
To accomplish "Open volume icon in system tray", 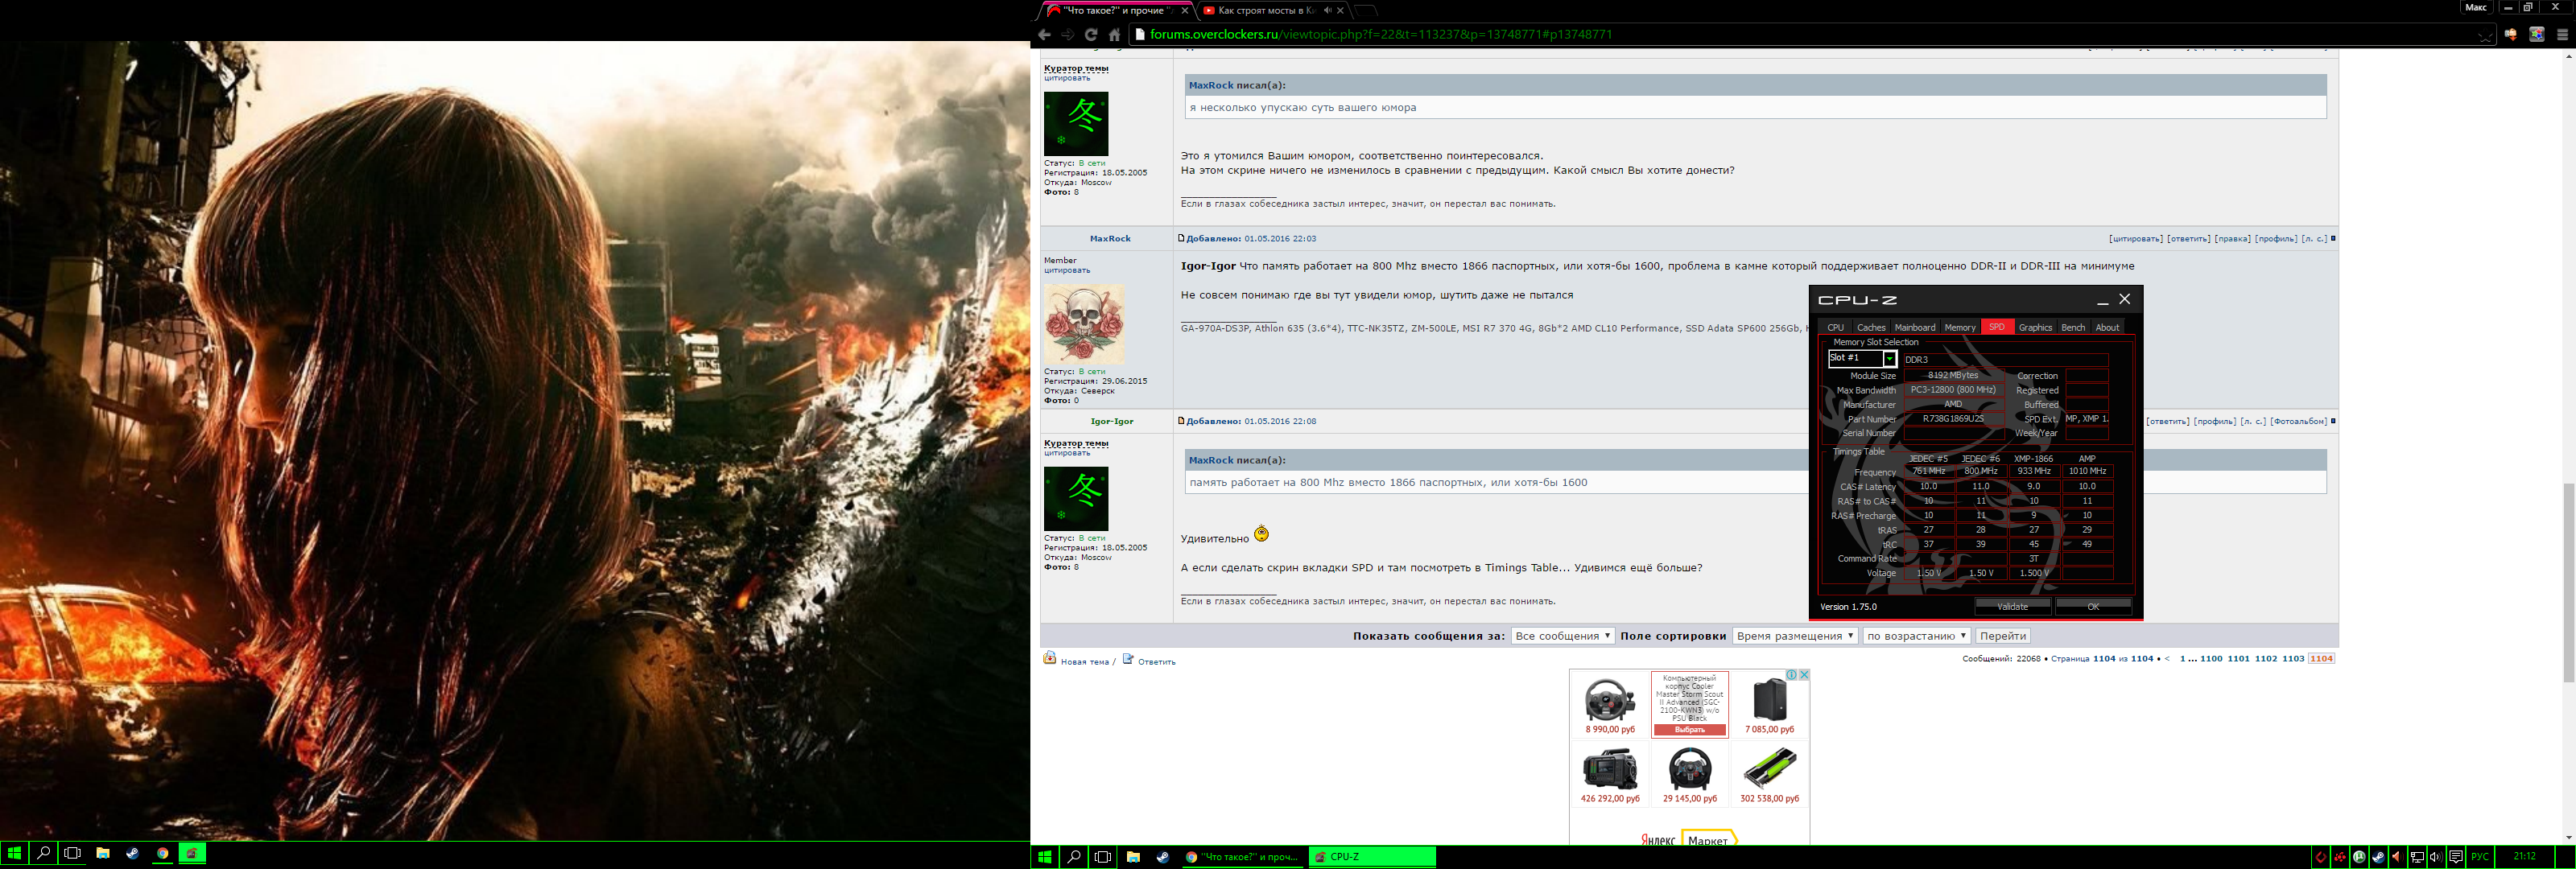I will point(2435,857).
